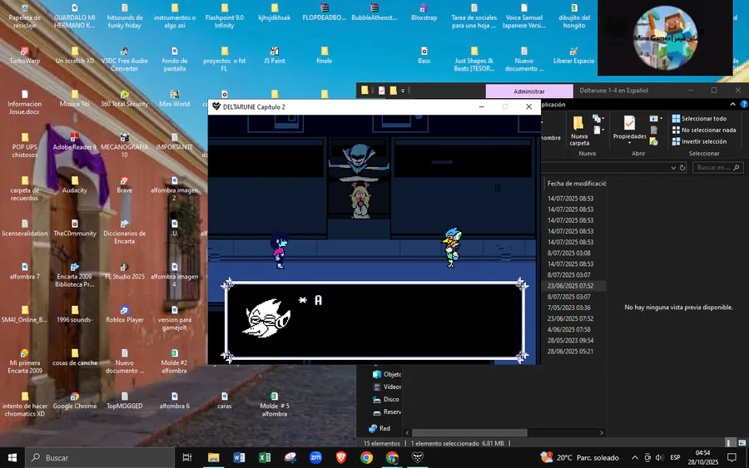
Task: Select Vídeos in Explorer navigation pane
Action: coord(387,387)
